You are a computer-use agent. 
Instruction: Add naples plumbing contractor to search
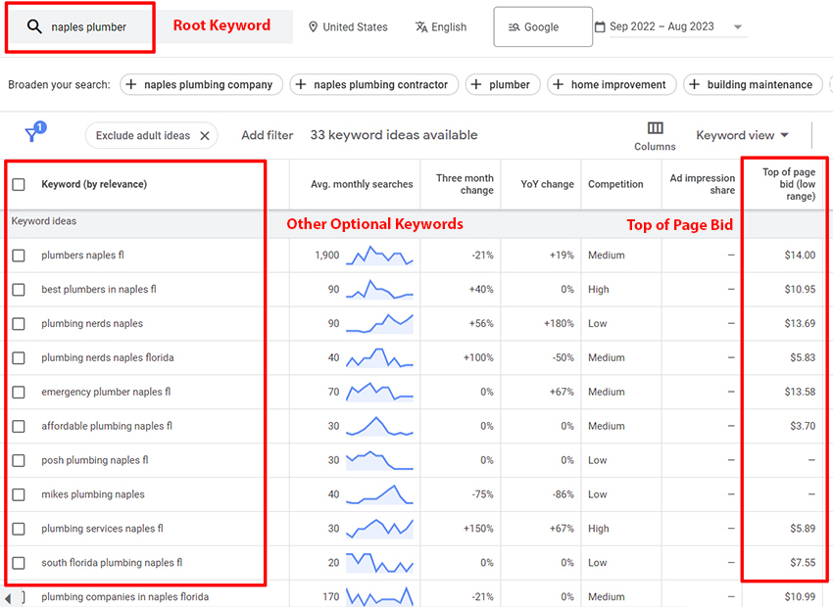[374, 84]
